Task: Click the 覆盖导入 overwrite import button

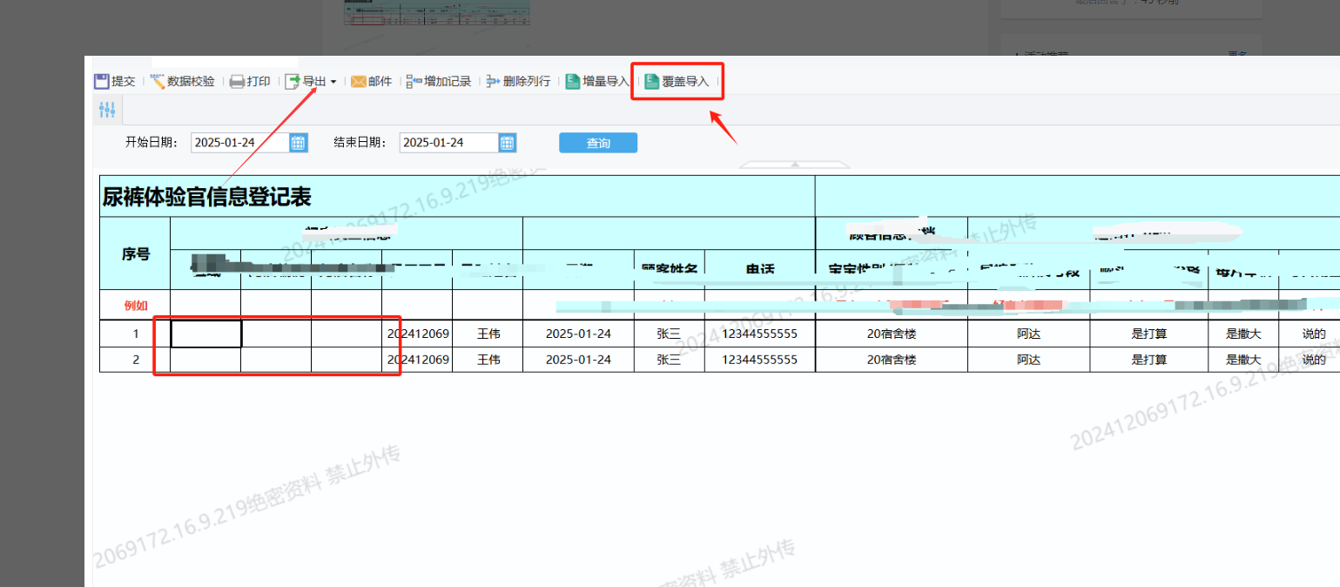Action: [677, 81]
